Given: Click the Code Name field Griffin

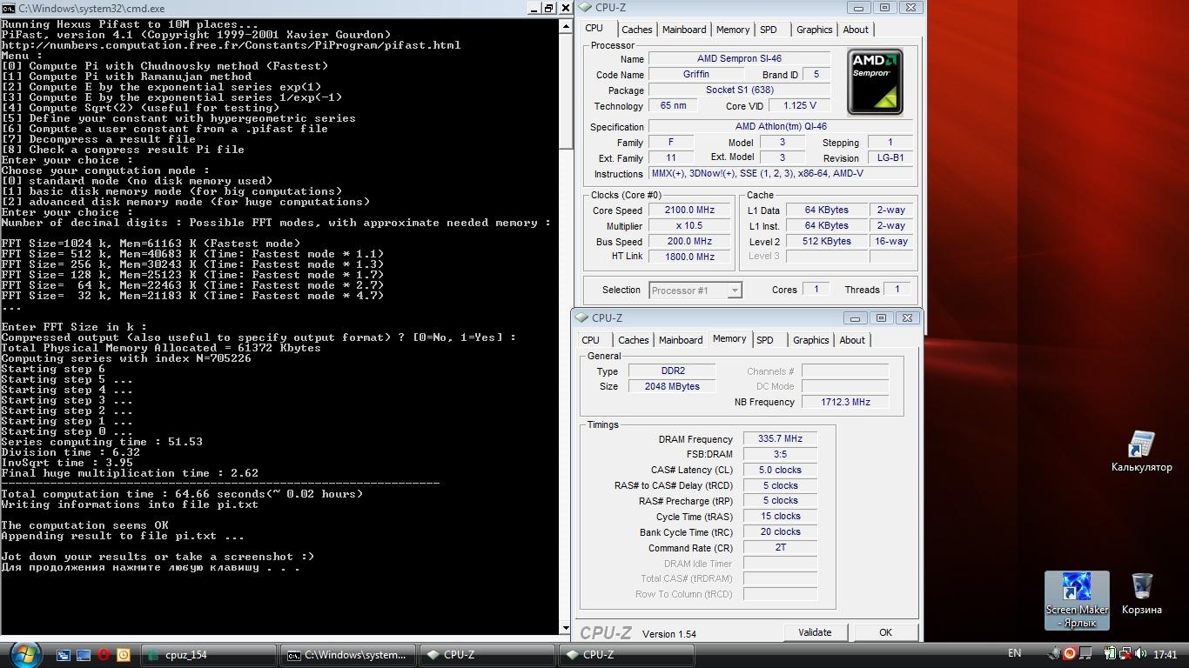Looking at the screenshot, I should click(x=695, y=75).
